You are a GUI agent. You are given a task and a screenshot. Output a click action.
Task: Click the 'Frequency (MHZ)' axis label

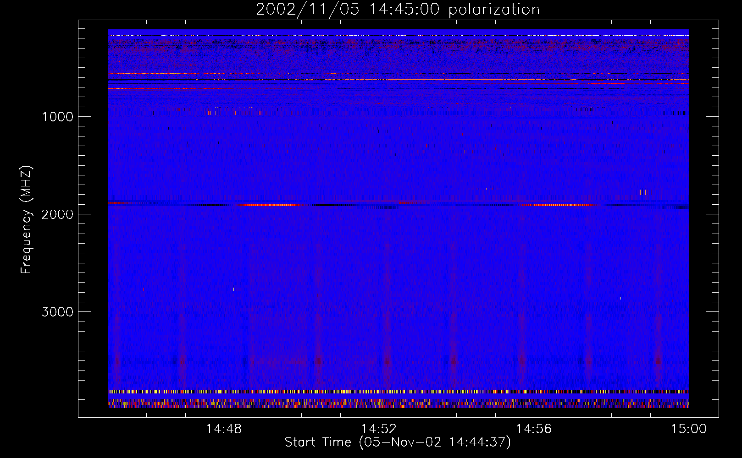pos(26,220)
